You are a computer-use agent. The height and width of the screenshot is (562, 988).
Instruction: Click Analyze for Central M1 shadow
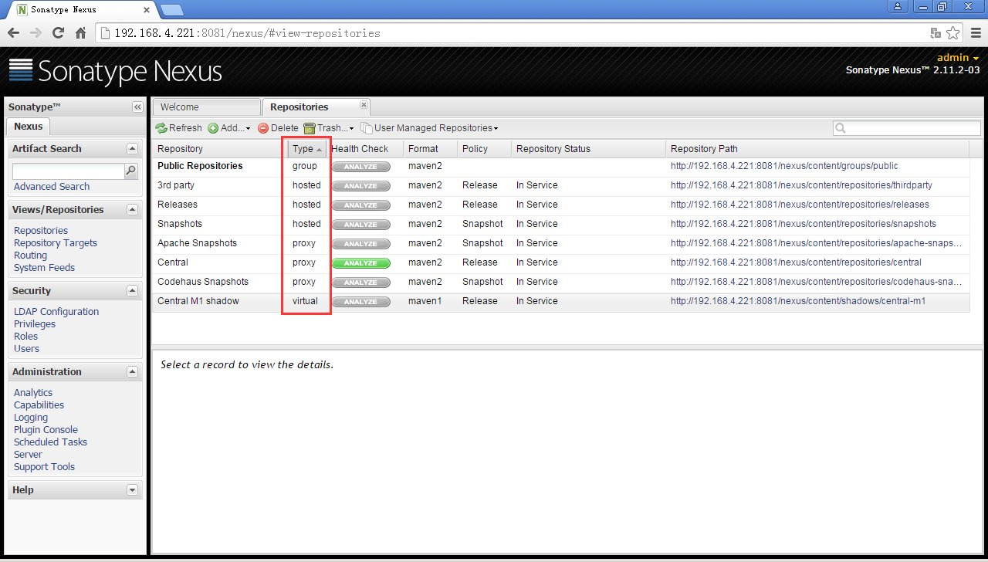360,301
